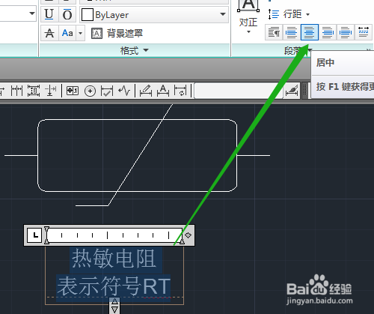Select left paragraph alignment
This screenshot has width=374, height=314.
(x=291, y=32)
